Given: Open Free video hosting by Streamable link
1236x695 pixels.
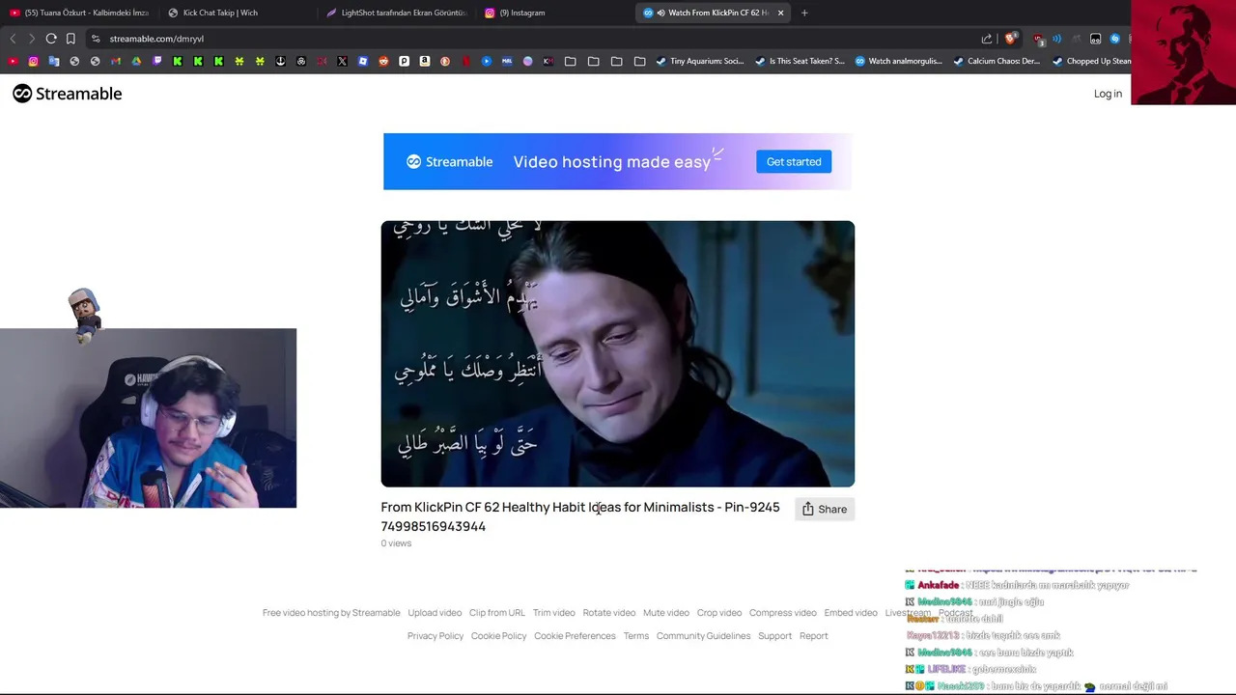Looking at the screenshot, I should [x=331, y=613].
